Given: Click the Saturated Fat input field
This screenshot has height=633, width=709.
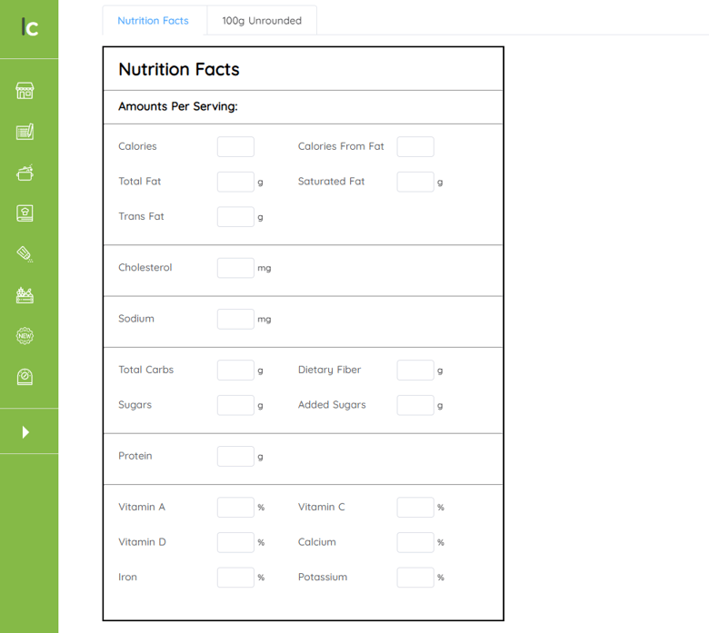Looking at the screenshot, I should click(x=415, y=182).
